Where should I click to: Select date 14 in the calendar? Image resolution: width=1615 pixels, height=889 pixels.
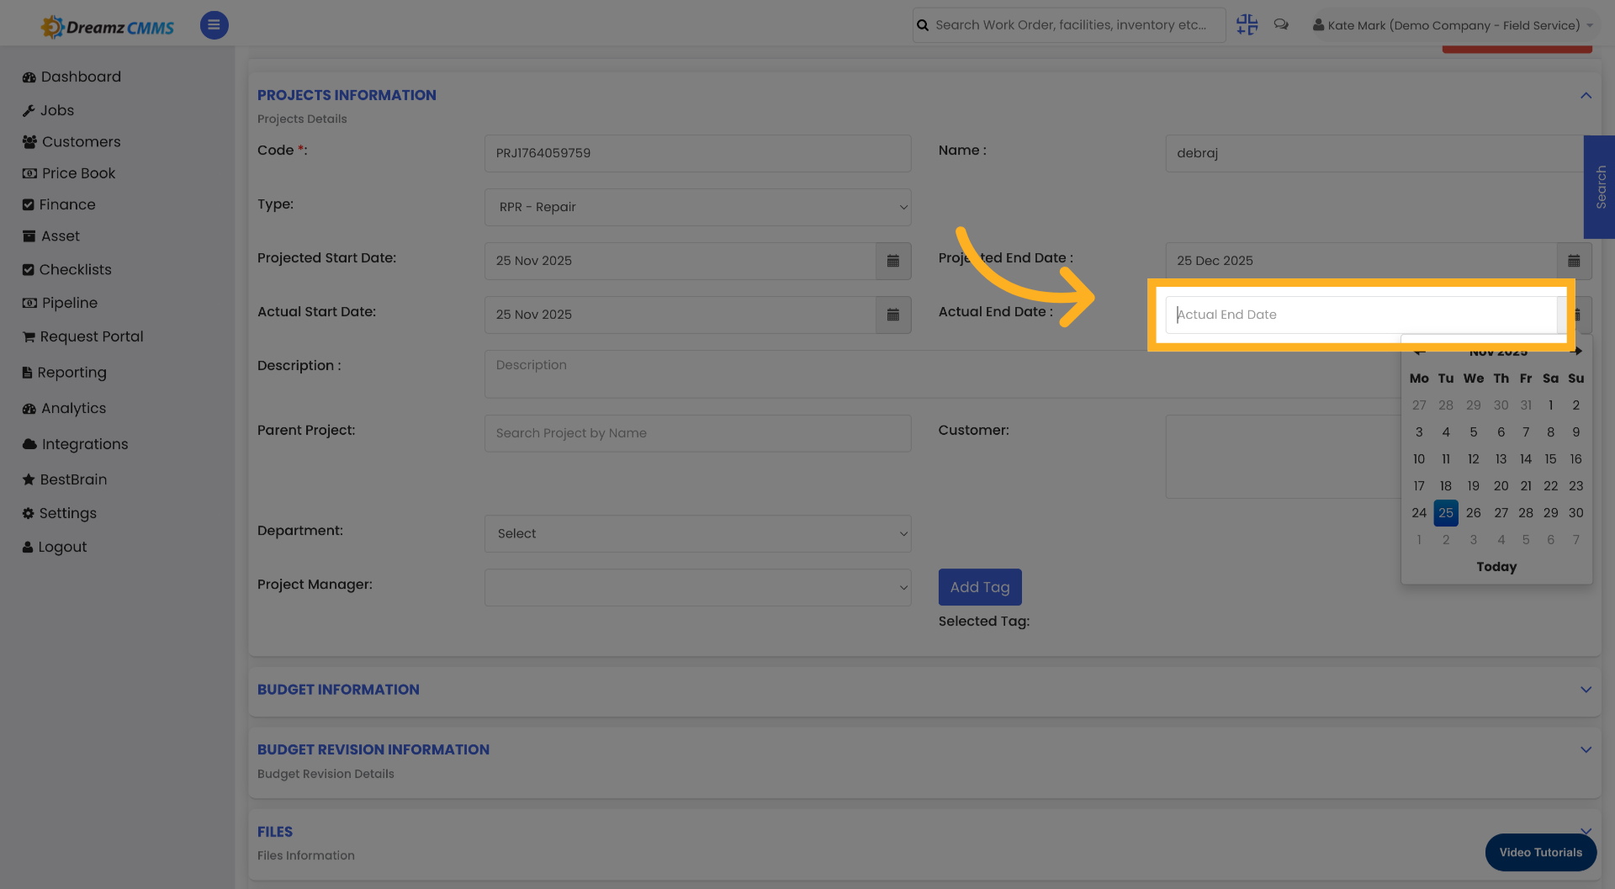pos(1525,458)
